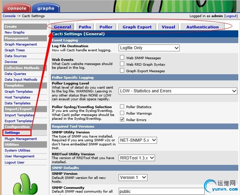Open Data Queries page
Viewport: 240px width, 195px height.
click(x=15, y=74)
